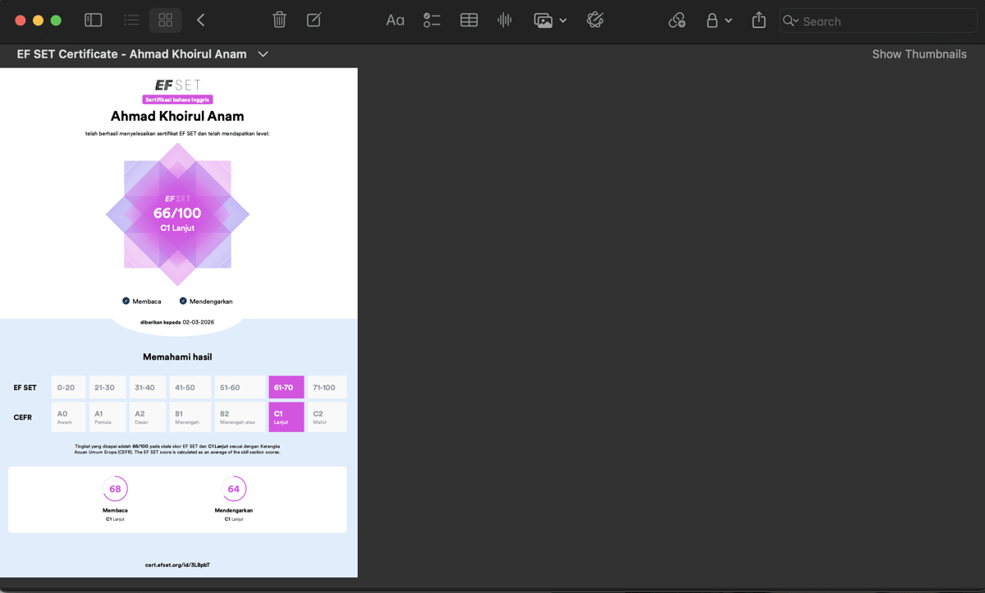Image resolution: width=985 pixels, height=593 pixels.
Task: Go back with the chevron arrow
Action: 201,21
